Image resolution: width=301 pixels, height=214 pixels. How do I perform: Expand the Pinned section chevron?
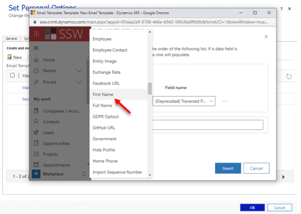click(79, 82)
